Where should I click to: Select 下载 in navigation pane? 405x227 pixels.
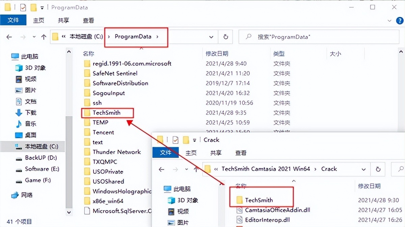pyautogui.click(x=26, y=112)
